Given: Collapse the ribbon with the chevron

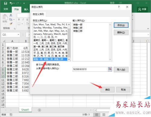Looking at the screenshot, I should pyautogui.click(x=148, y=28).
